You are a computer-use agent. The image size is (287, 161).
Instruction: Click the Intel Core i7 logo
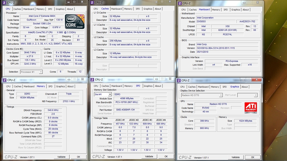[75, 22]
